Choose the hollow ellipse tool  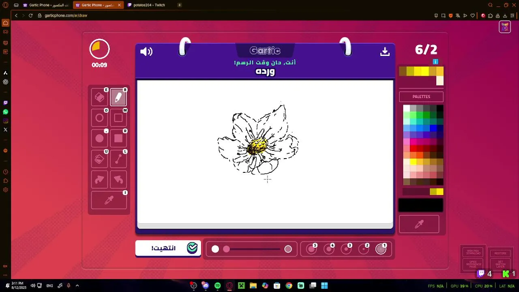pyautogui.click(x=99, y=118)
